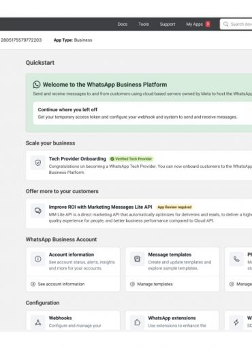Open the WhatsApp extensions card
This screenshot has width=252, height=348.
coord(172,321)
